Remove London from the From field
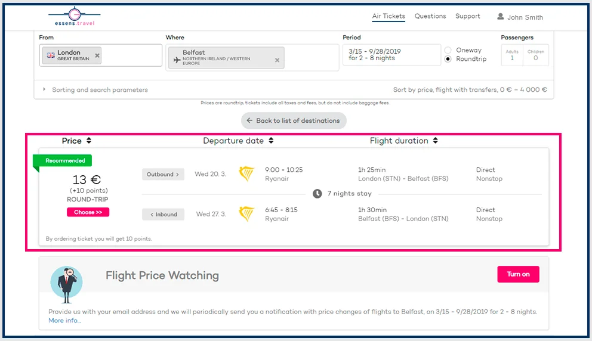The height and width of the screenshot is (341, 592). pos(97,55)
